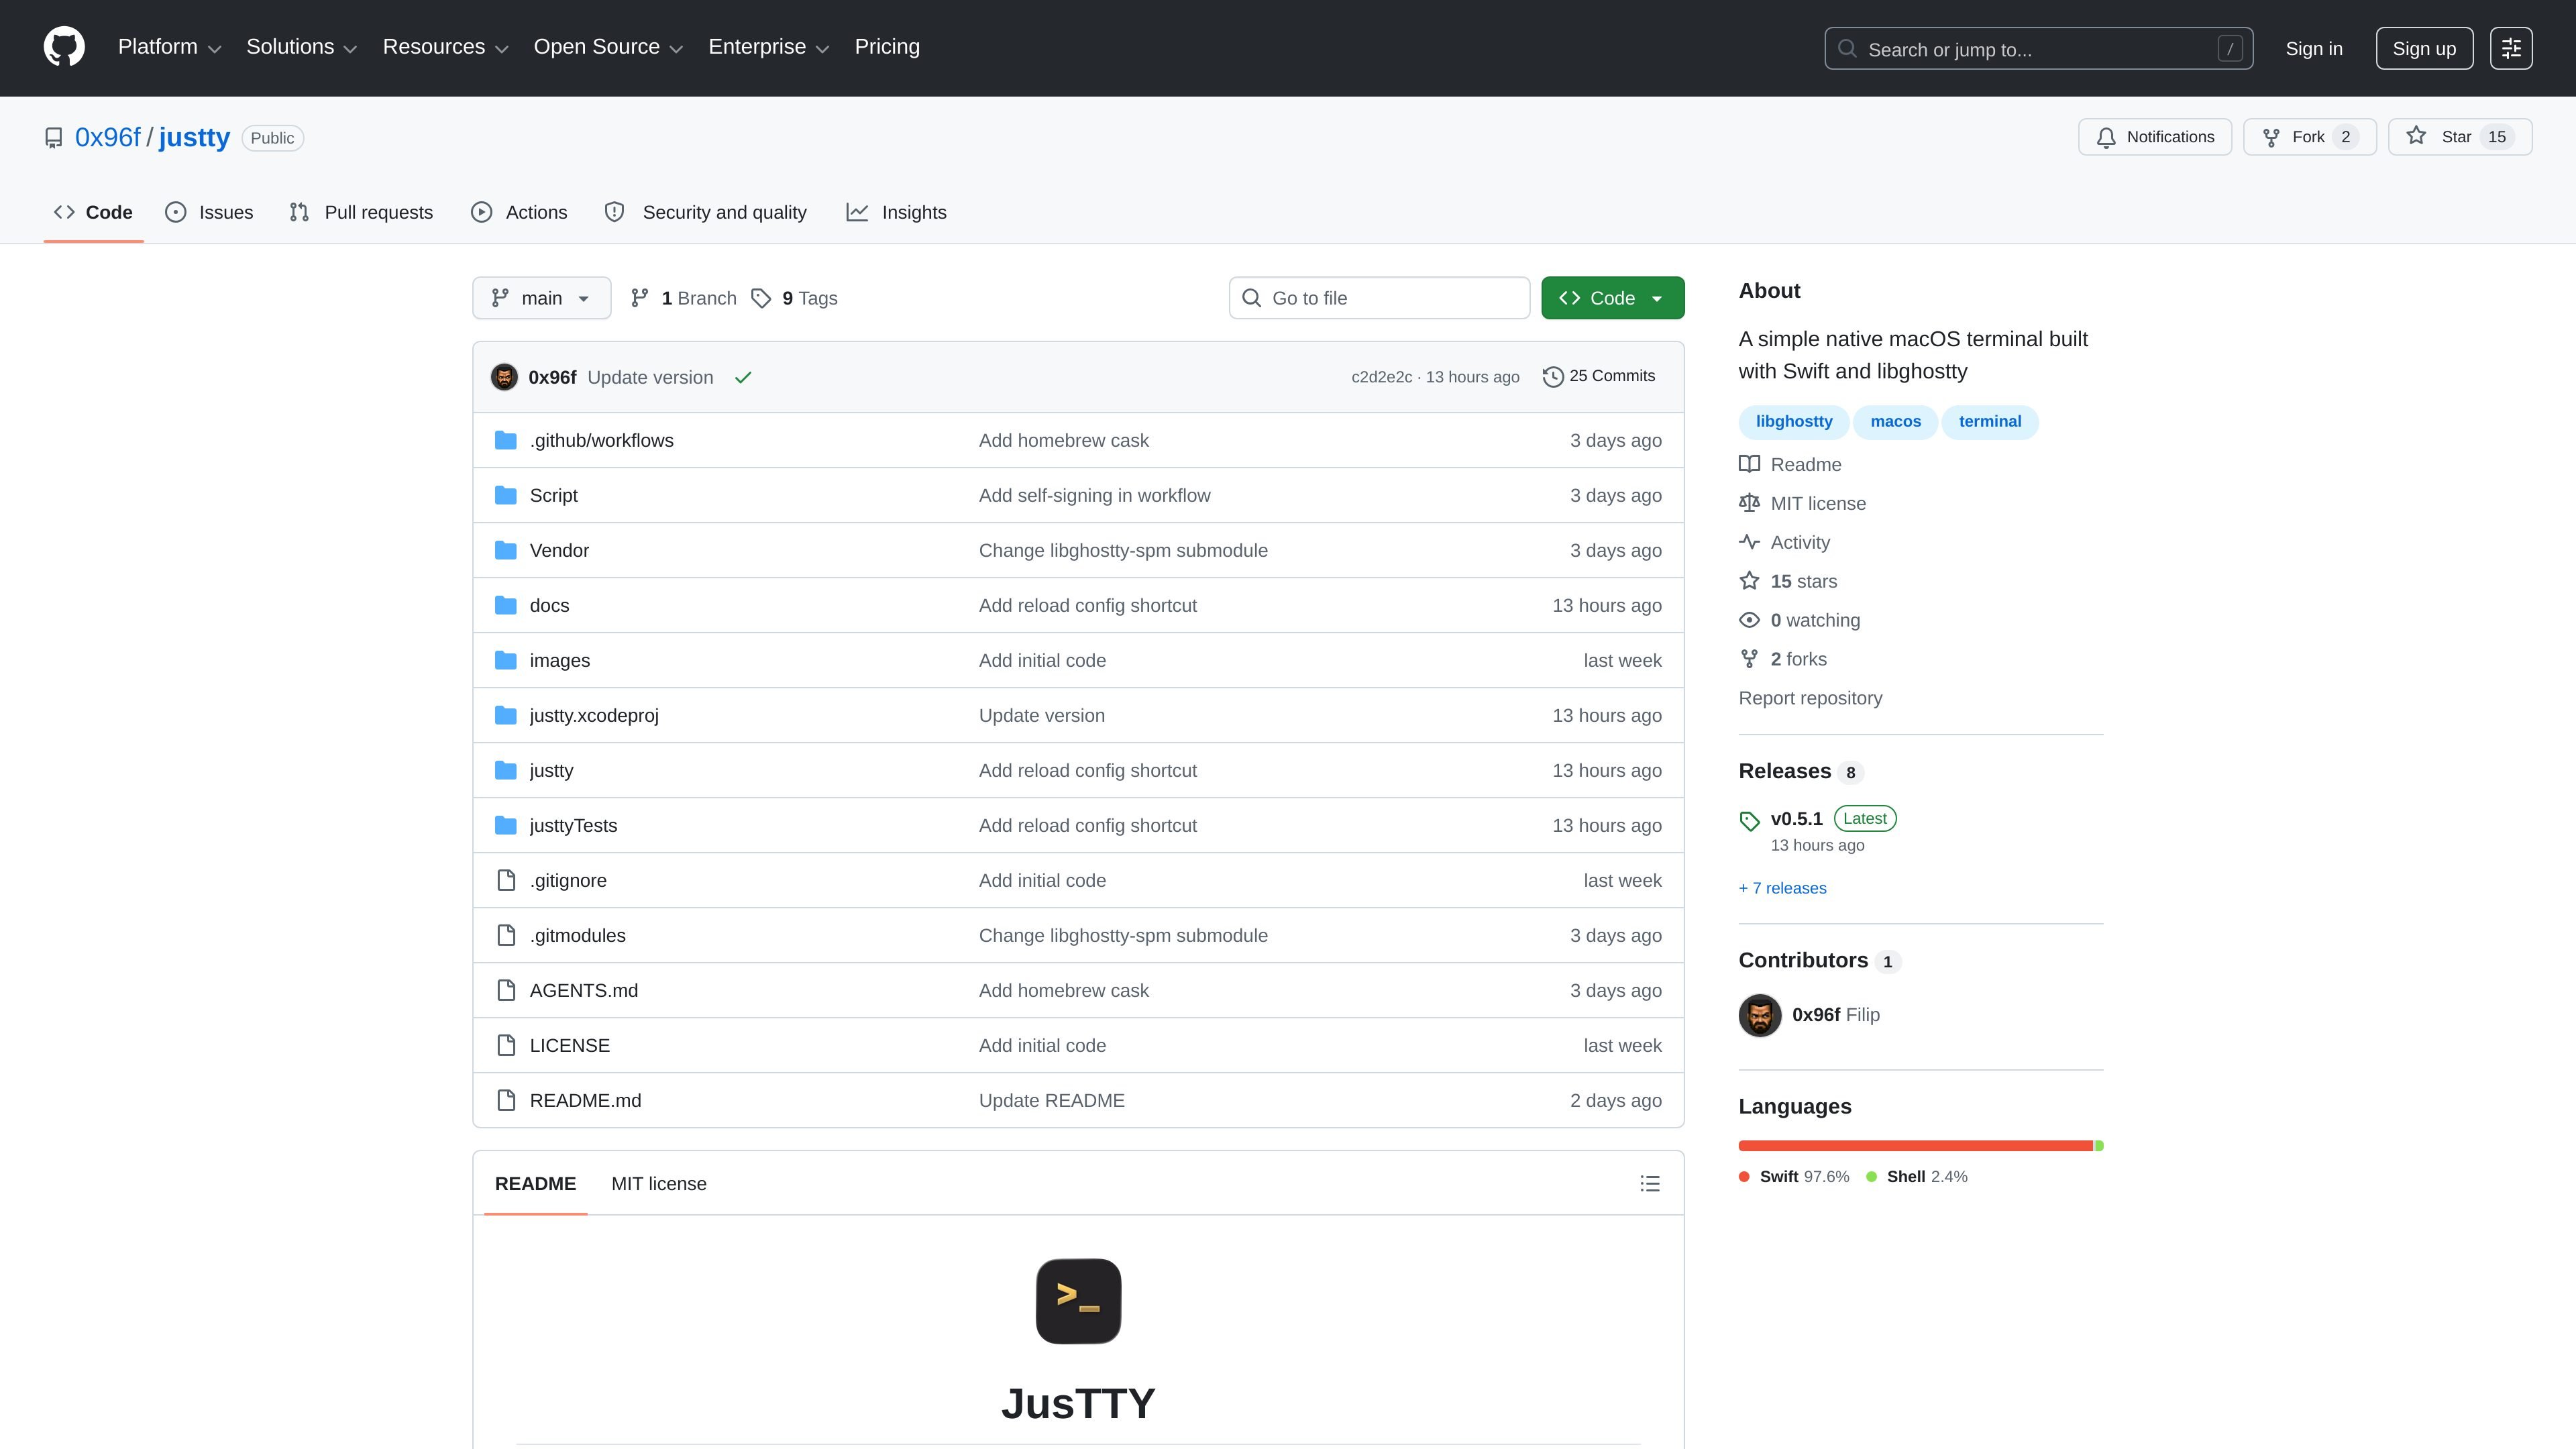Expand the Resources menu
Viewport: 2576px width, 1449px height.
tap(445, 47)
